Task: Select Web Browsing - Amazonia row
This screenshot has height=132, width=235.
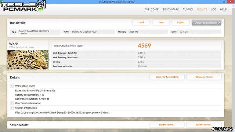Action: pyautogui.click(x=136, y=57)
